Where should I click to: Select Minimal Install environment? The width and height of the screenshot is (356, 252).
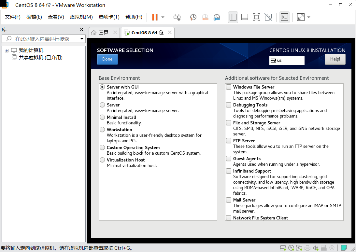click(102, 117)
